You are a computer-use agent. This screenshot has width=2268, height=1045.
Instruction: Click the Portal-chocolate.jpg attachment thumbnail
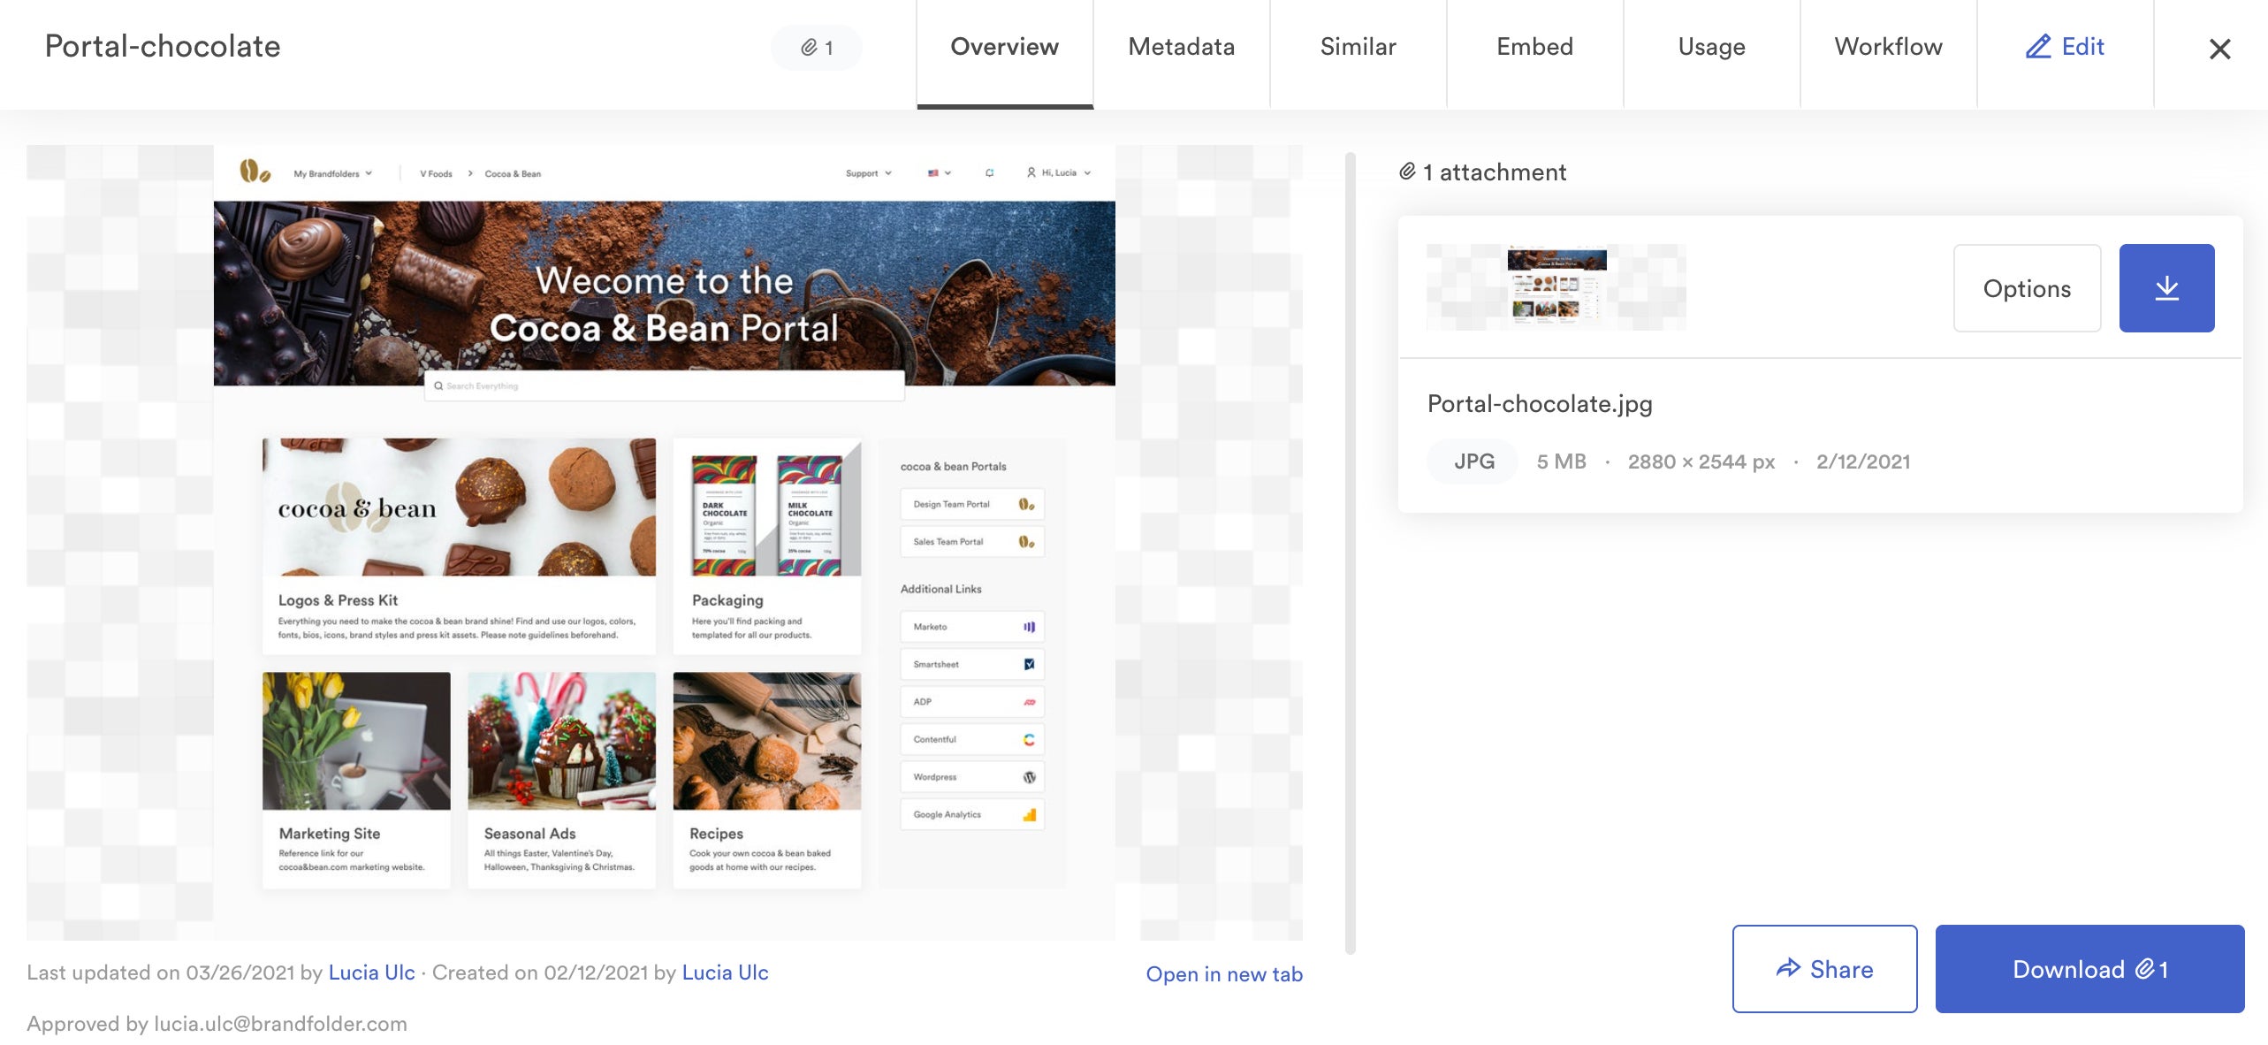tap(1556, 286)
